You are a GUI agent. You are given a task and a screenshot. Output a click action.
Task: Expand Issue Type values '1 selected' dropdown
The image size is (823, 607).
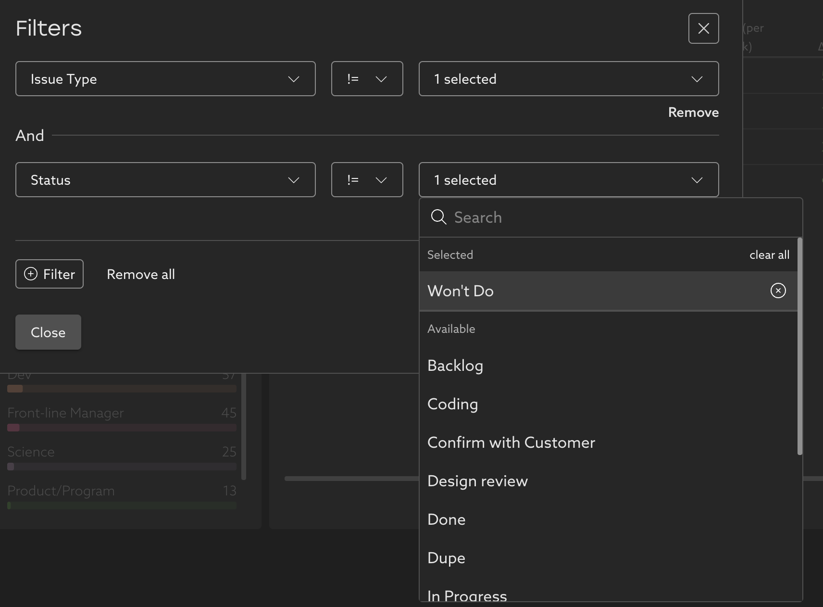[568, 79]
